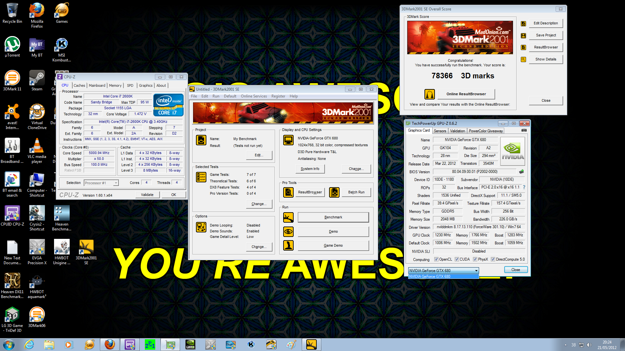Click the Options loop icon in 3DMark2001
Viewport: 625px width, 351px height.
point(201,227)
